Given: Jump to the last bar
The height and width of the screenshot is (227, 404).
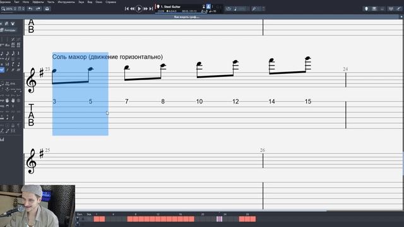Looking at the screenshot, I should (151, 9).
